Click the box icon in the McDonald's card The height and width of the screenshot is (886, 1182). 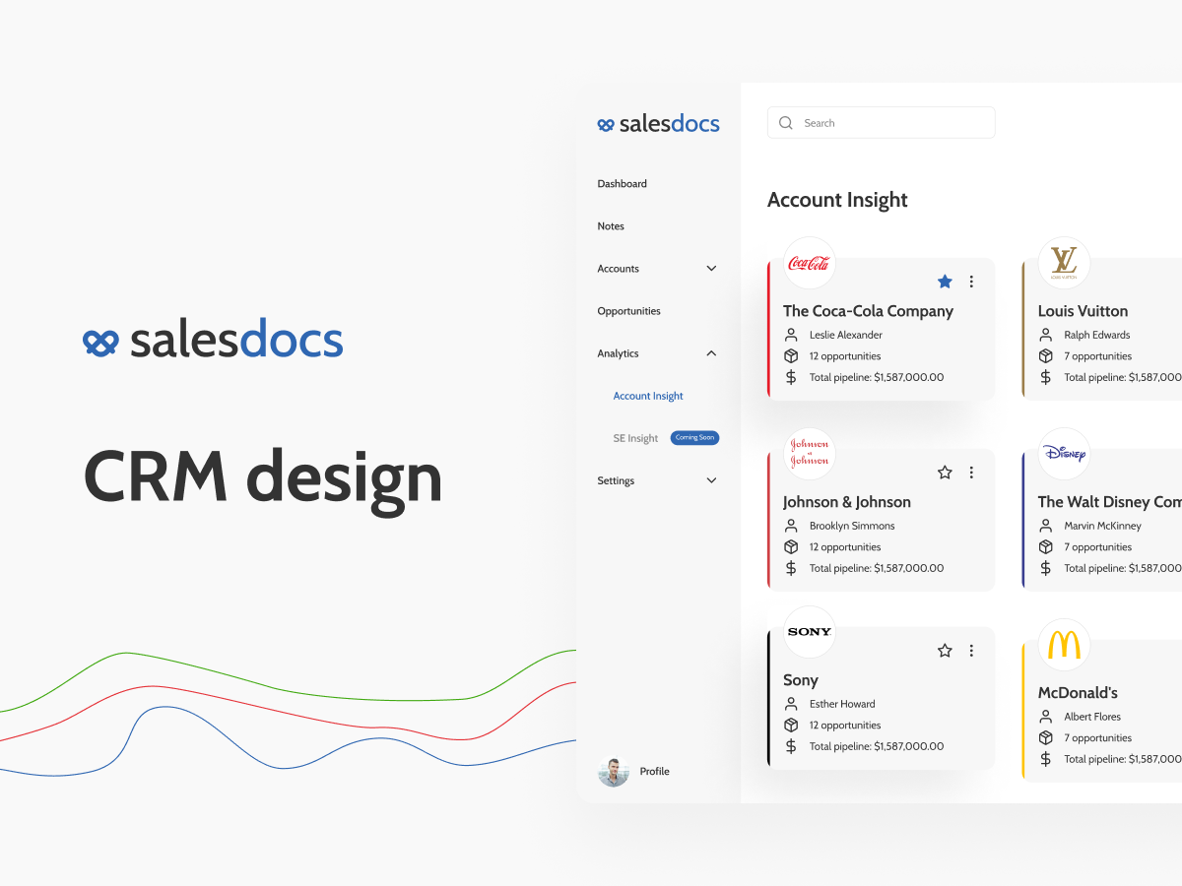[x=1046, y=738]
